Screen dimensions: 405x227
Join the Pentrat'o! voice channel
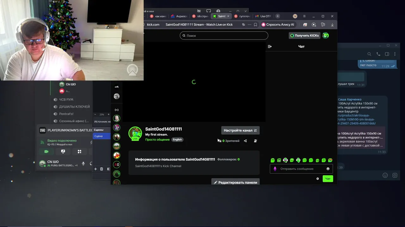click(x=66, y=114)
